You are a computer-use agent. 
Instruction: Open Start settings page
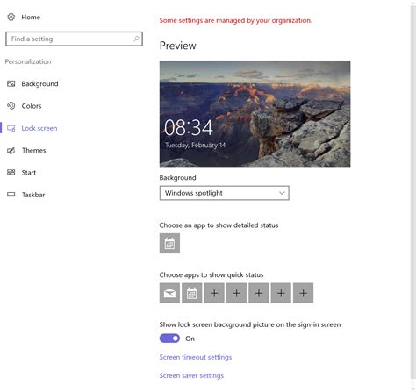(29, 173)
